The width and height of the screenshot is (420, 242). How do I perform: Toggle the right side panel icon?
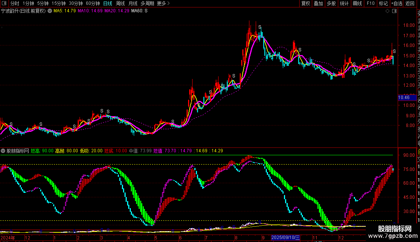tap(394, 11)
